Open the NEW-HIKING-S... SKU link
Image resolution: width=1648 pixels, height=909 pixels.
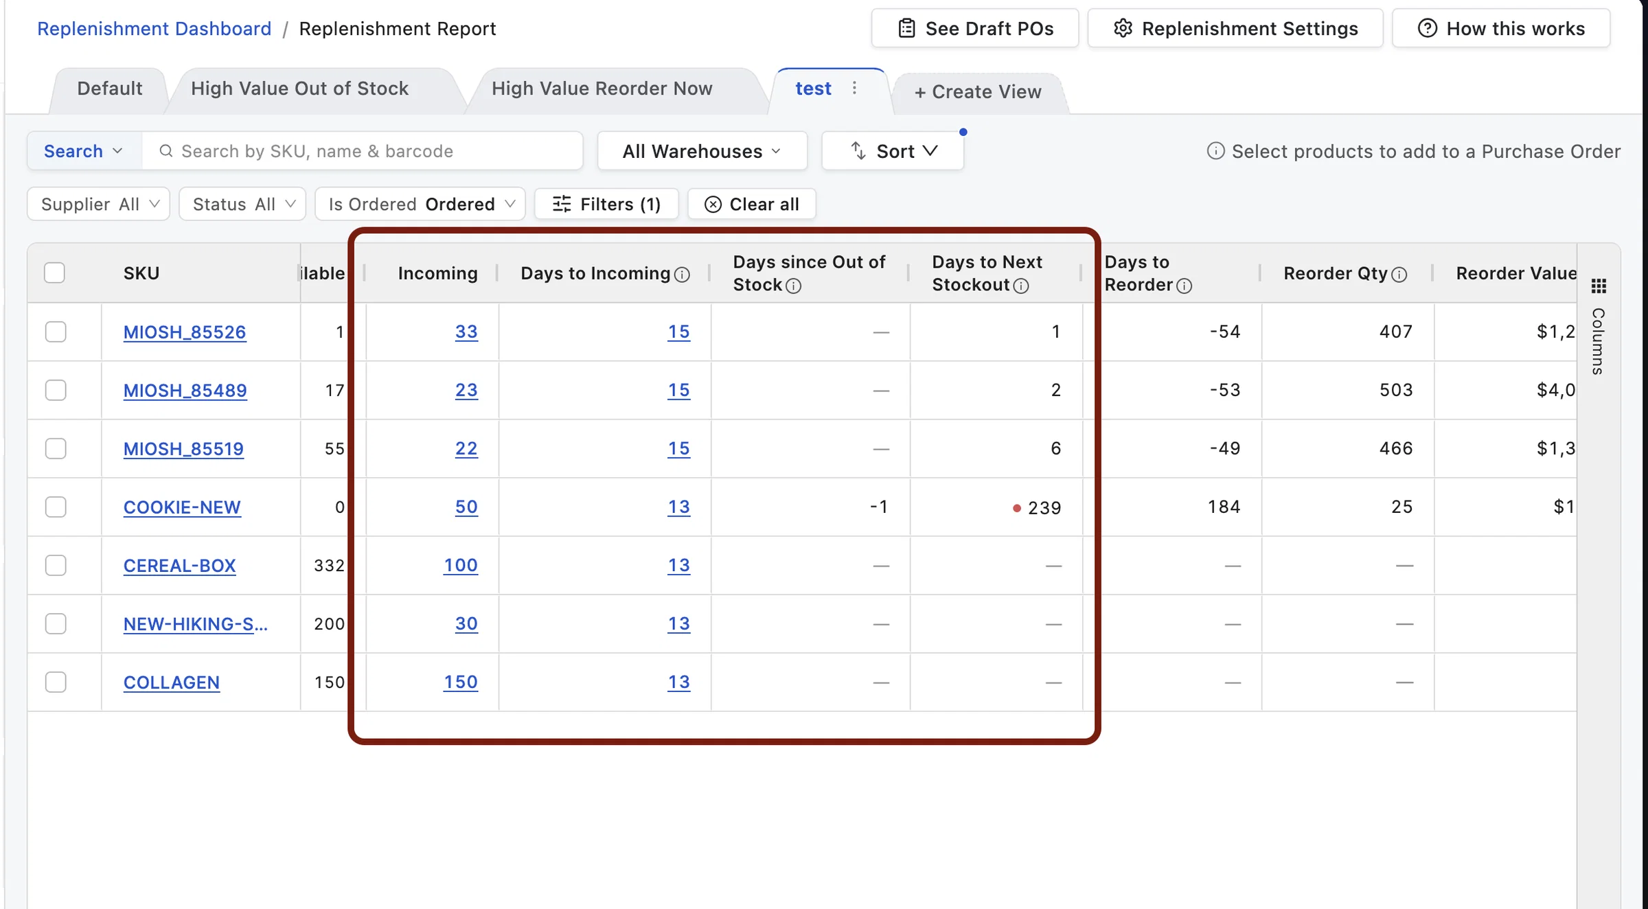[196, 624]
